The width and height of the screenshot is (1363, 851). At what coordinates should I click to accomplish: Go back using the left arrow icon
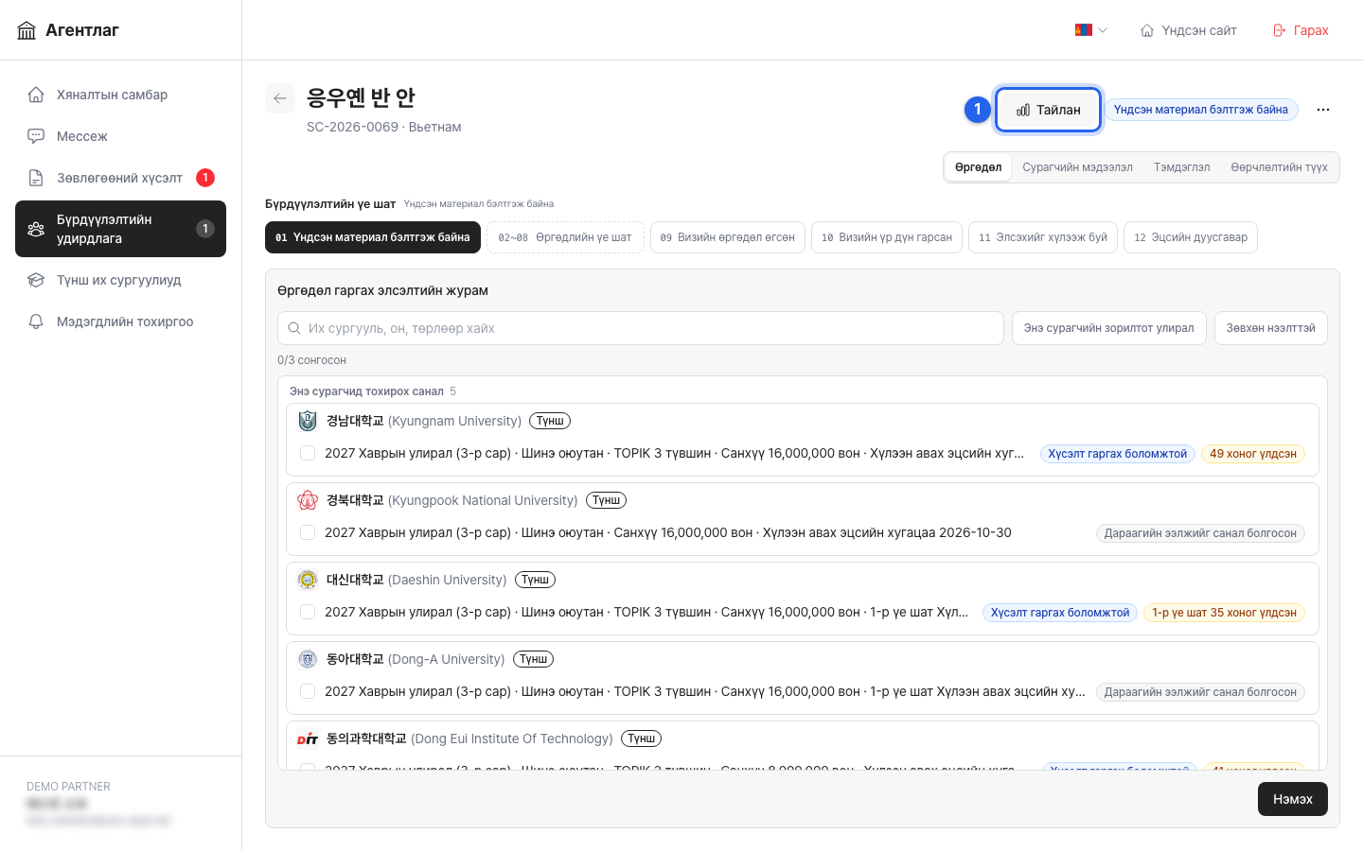pos(280,98)
